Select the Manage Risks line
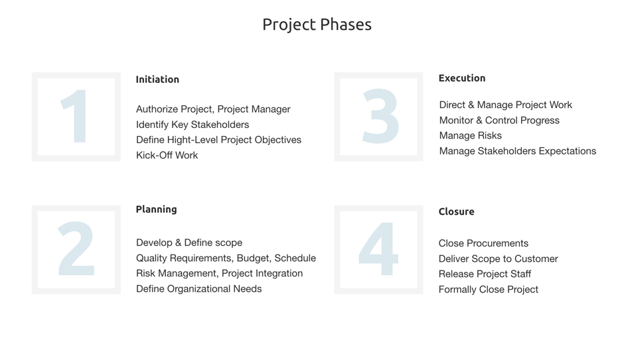 point(470,136)
